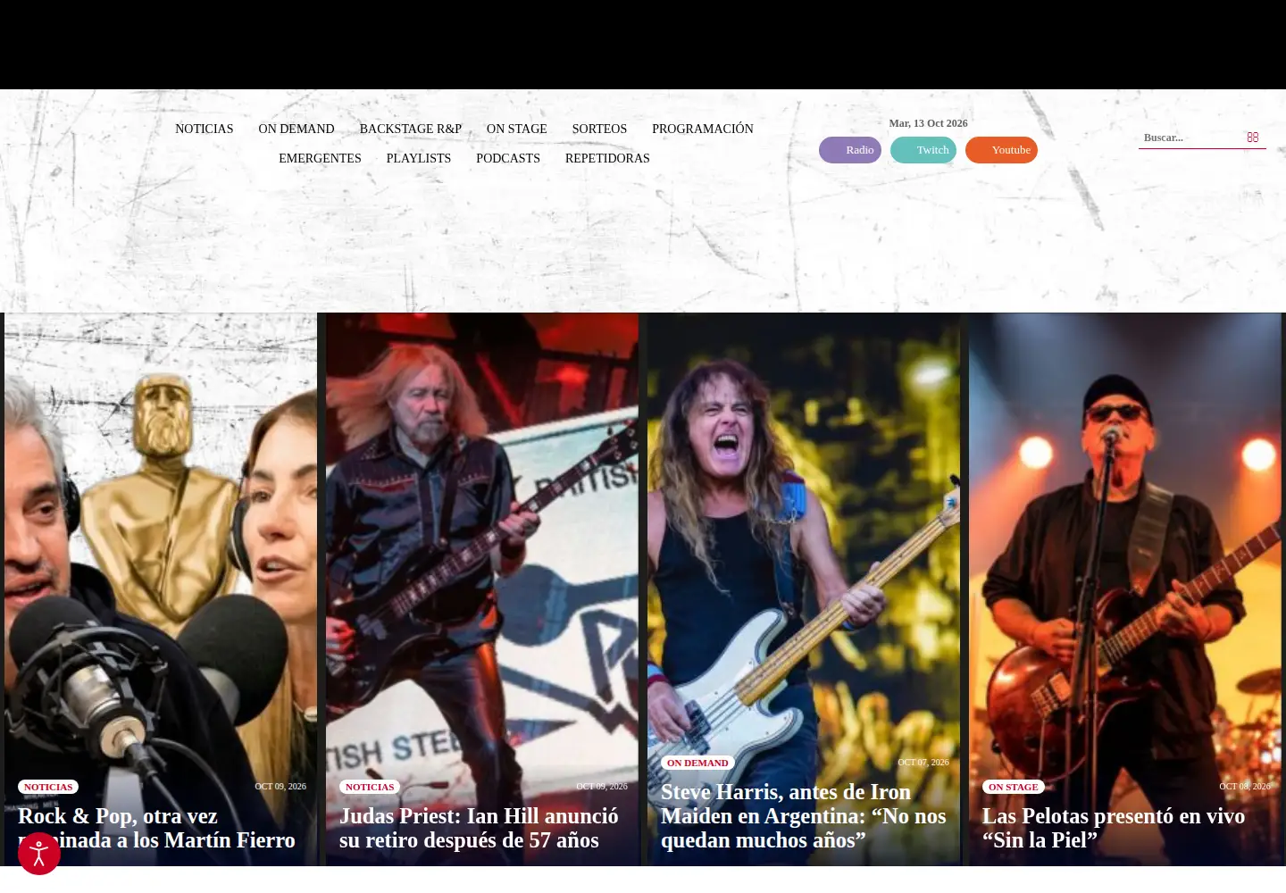Image resolution: width=1286 pixels, height=893 pixels.
Task: Open "Steve Harris, antes de Iron Maiden" headline
Action: (x=804, y=816)
